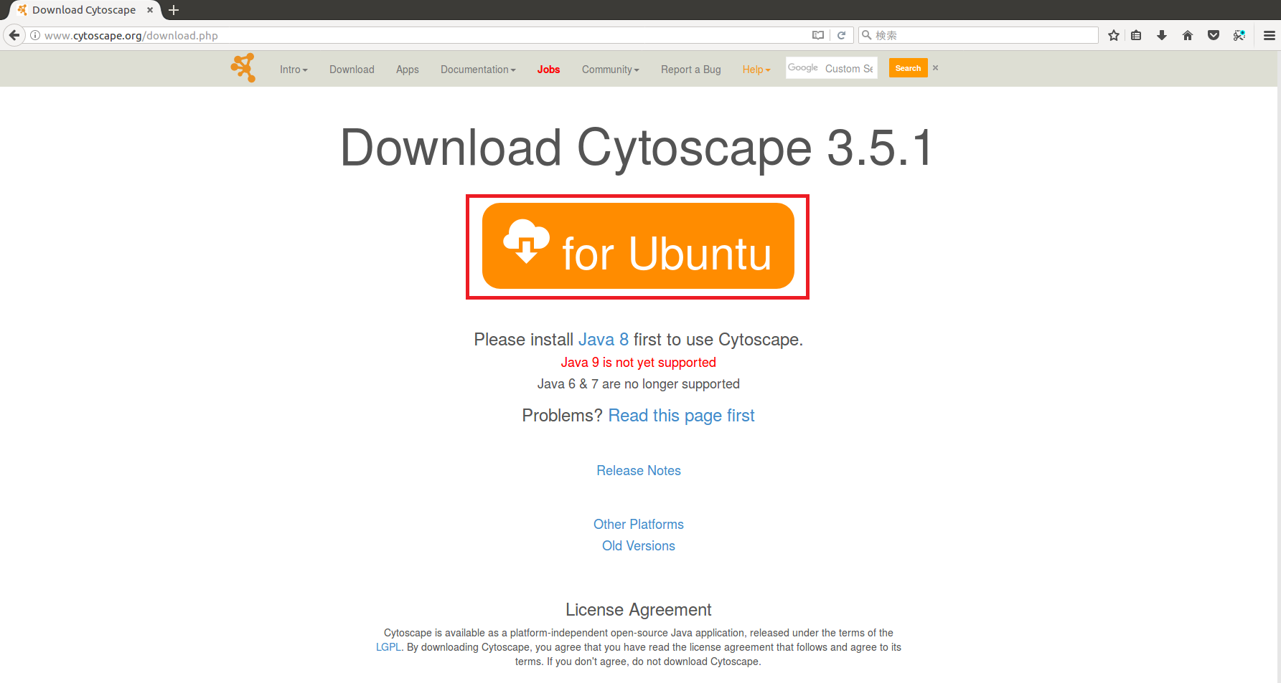This screenshot has height=683, width=1281.
Task: Open the Old Versions link
Action: pos(639,546)
